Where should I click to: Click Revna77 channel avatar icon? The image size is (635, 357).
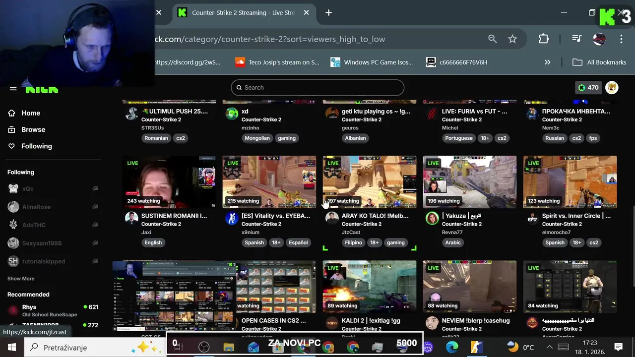coord(432,218)
